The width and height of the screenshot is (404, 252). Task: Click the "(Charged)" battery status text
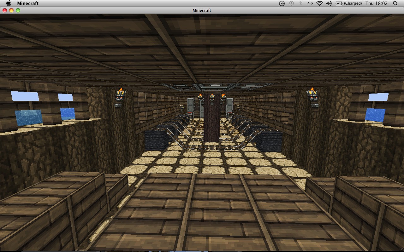click(353, 3)
